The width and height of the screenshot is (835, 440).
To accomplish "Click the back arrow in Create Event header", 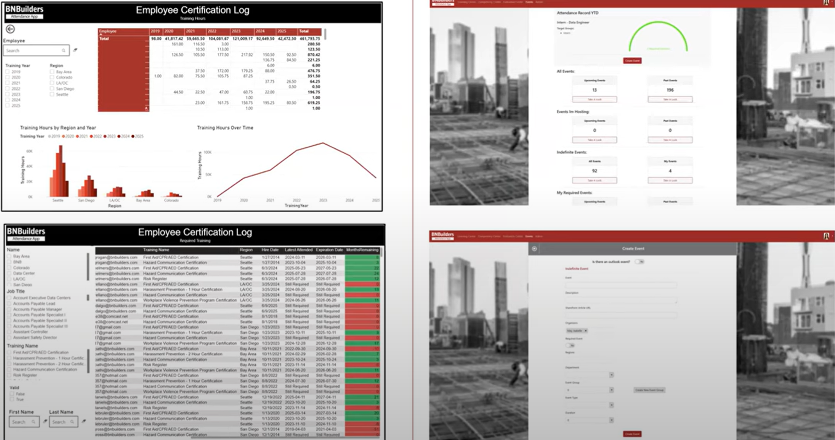I will pyautogui.click(x=534, y=249).
